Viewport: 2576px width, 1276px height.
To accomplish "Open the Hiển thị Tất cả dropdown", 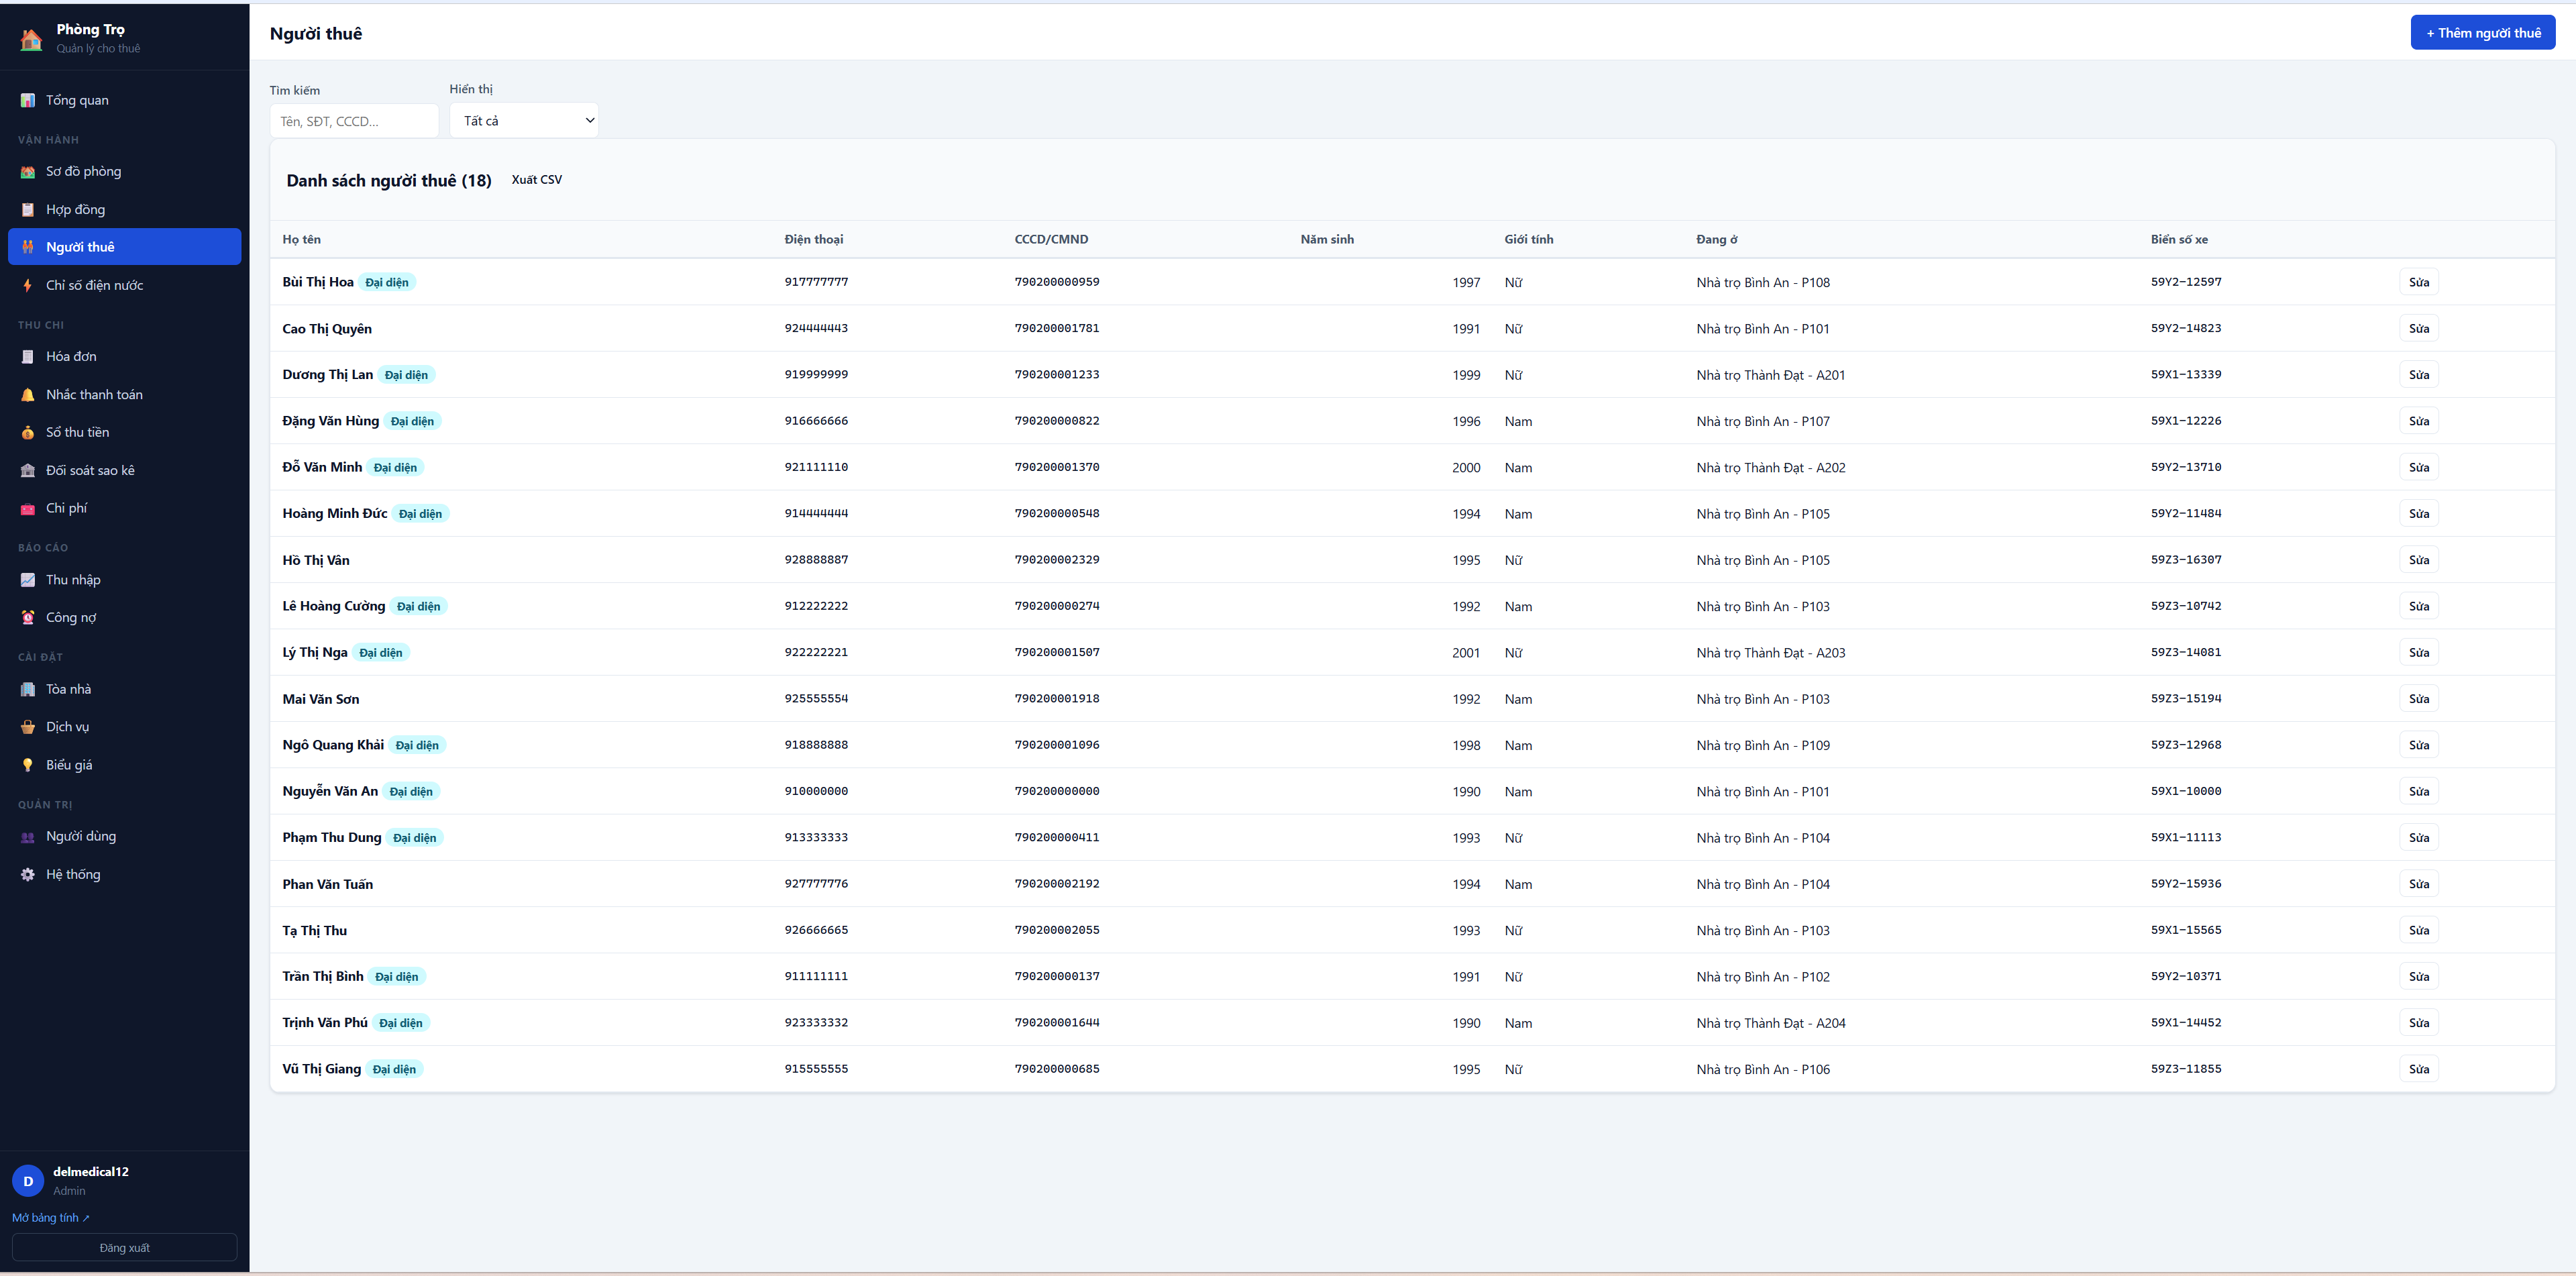I will (x=524, y=120).
